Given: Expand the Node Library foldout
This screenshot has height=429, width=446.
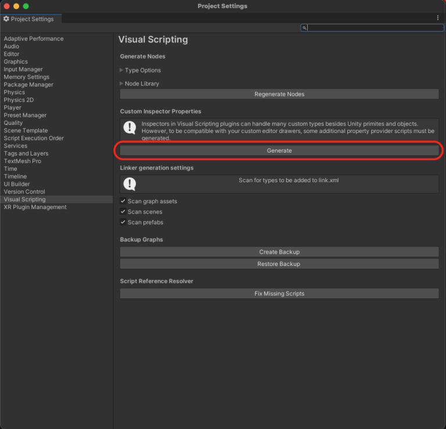Looking at the screenshot, I should 121,84.
